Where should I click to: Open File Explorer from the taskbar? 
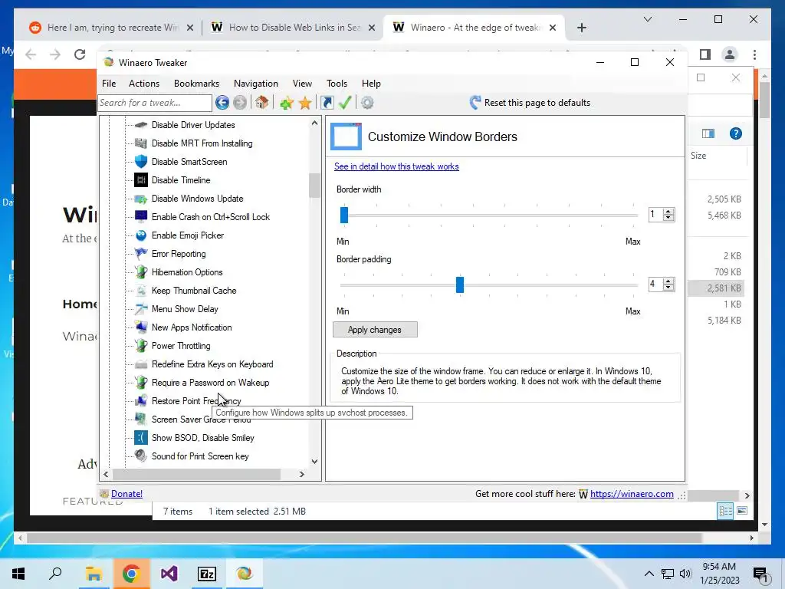[94, 573]
